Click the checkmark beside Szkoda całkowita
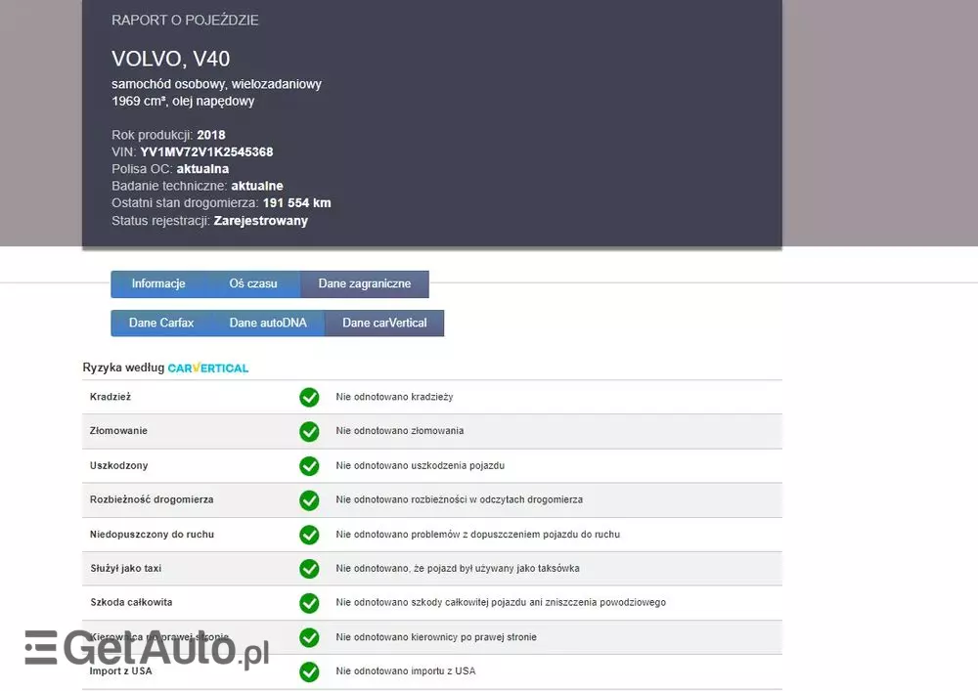The height and width of the screenshot is (691, 978). [x=309, y=603]
